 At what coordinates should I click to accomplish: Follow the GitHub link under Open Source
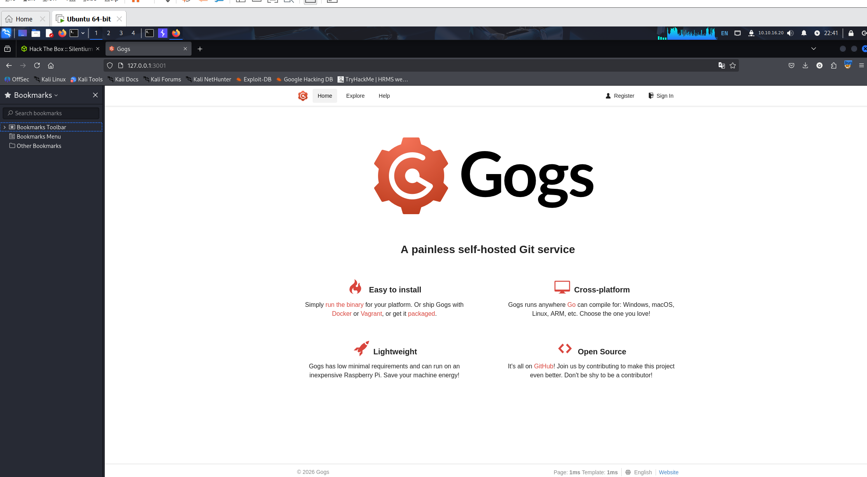pyautogui.click(x=543, y=366)
